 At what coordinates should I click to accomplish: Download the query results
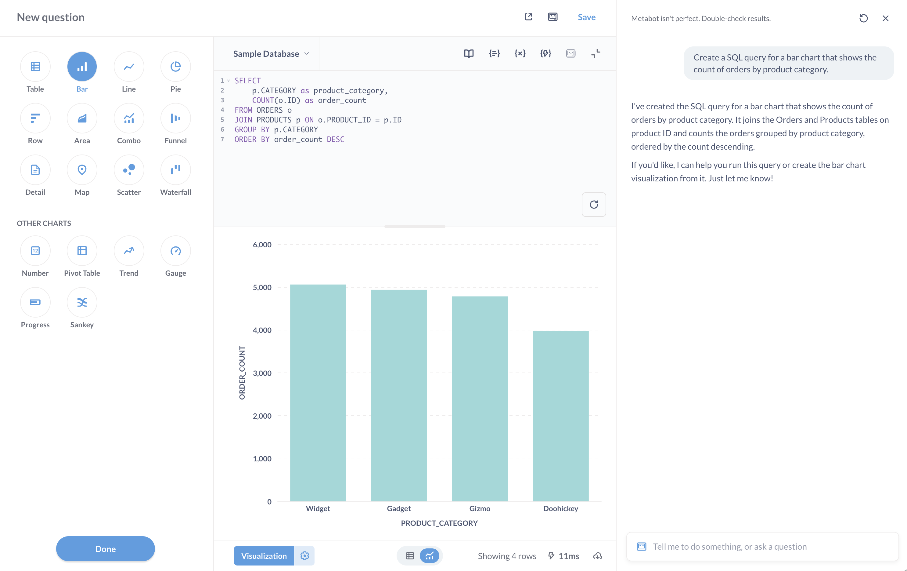pos(597,555)
